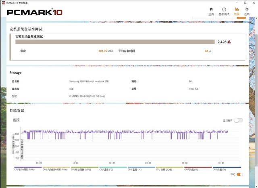Click the 16:40 time axis label

[x=112, y=163]
